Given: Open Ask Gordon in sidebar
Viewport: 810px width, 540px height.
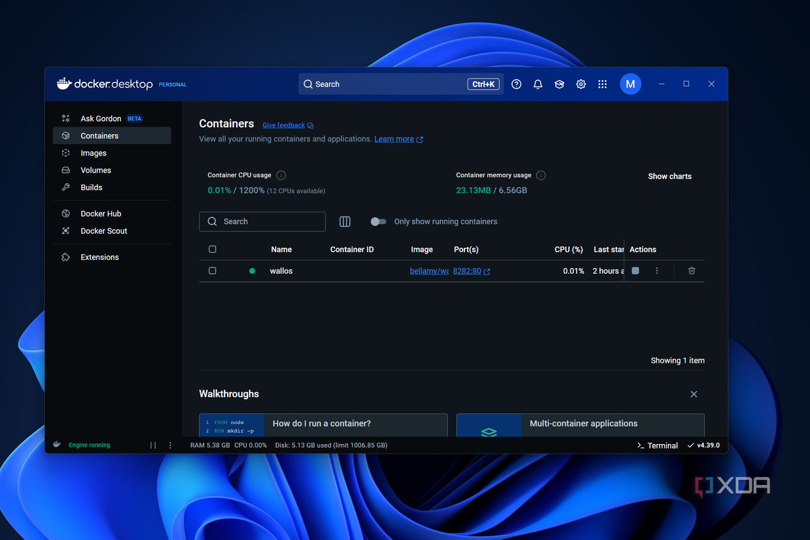Looking at the screenshot, I should point(112,118).
